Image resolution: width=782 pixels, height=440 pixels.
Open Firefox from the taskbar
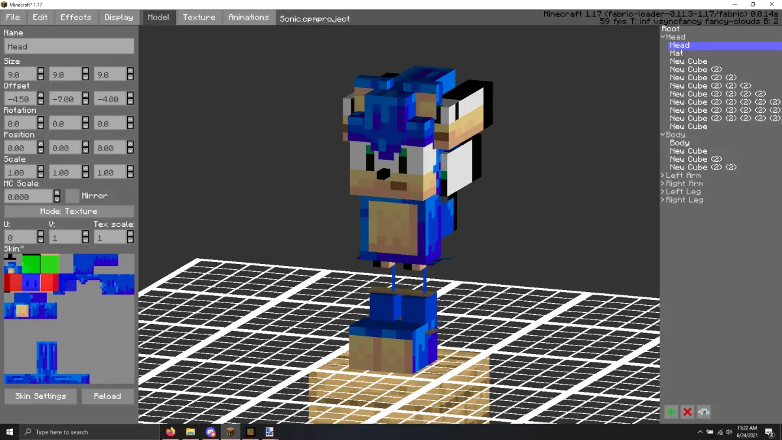point(171,432)
